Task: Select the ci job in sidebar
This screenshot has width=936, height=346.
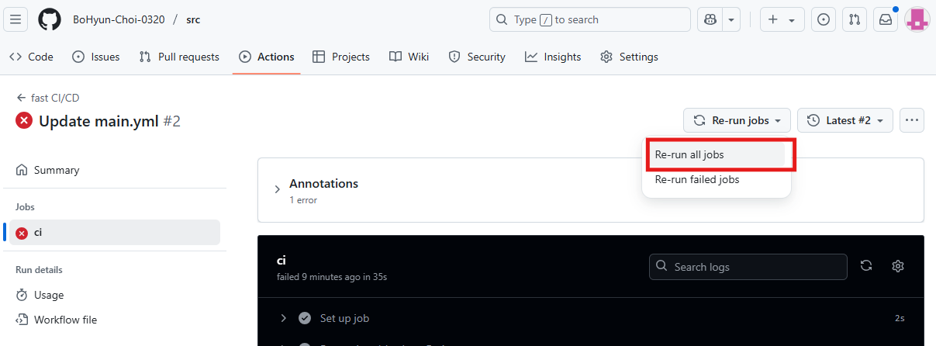Action: click(x=115, y=233)
